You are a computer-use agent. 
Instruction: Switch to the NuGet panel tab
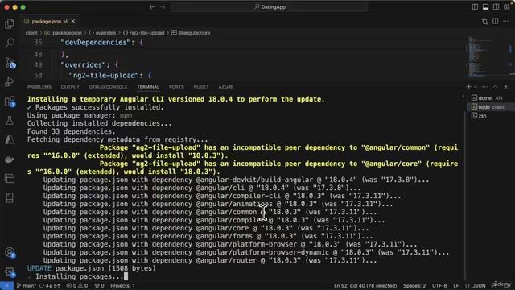click(x=201, y=87)
